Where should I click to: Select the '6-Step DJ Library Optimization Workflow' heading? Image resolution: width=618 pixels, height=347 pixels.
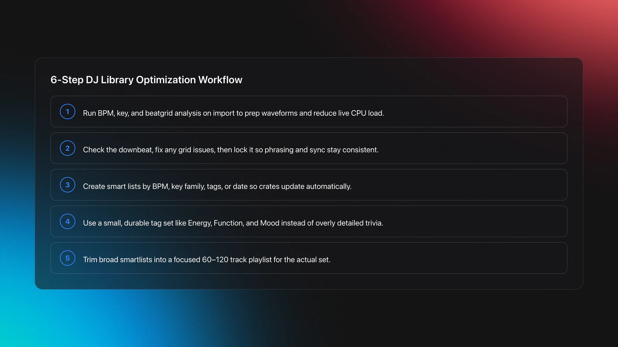[146, 80]
